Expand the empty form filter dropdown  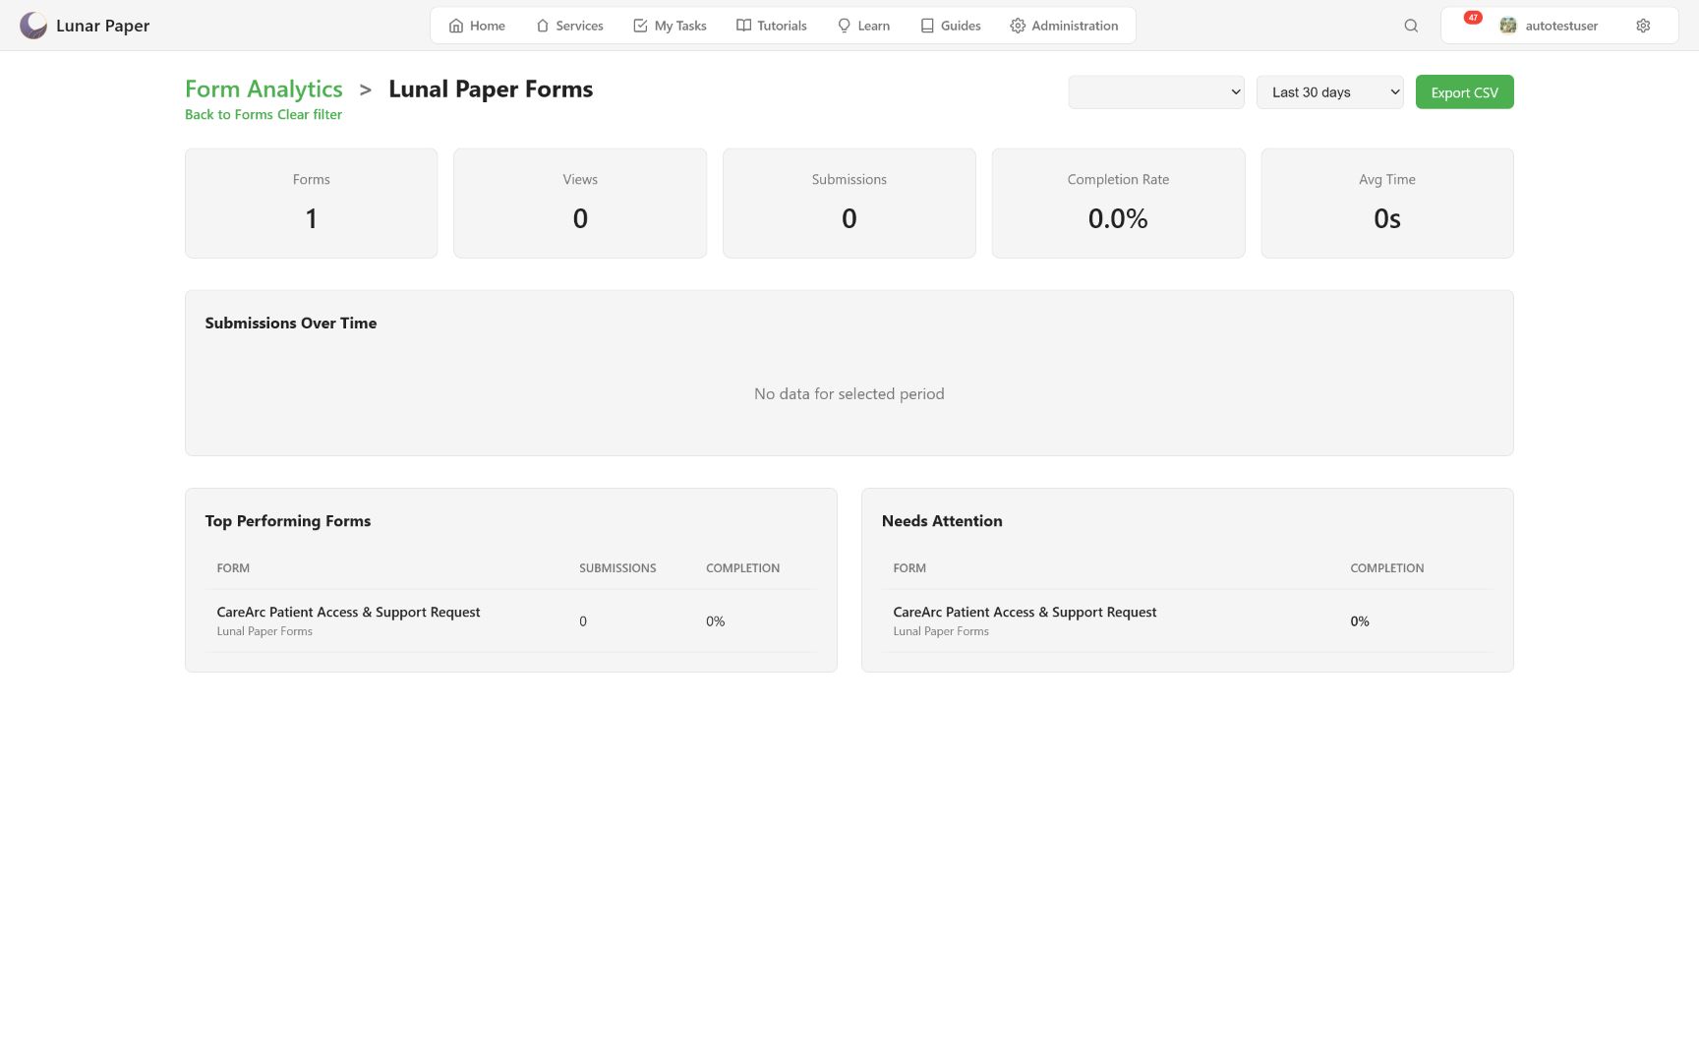1156,92
